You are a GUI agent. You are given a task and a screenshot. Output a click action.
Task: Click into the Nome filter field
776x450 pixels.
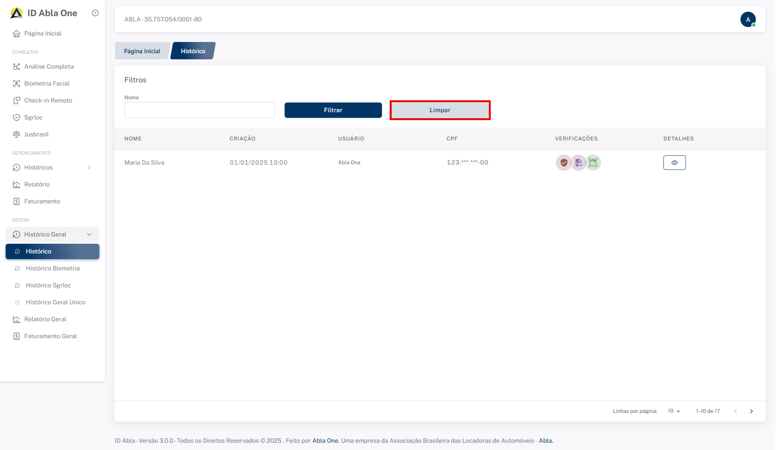pyautogui.click(x=199, y=110)
